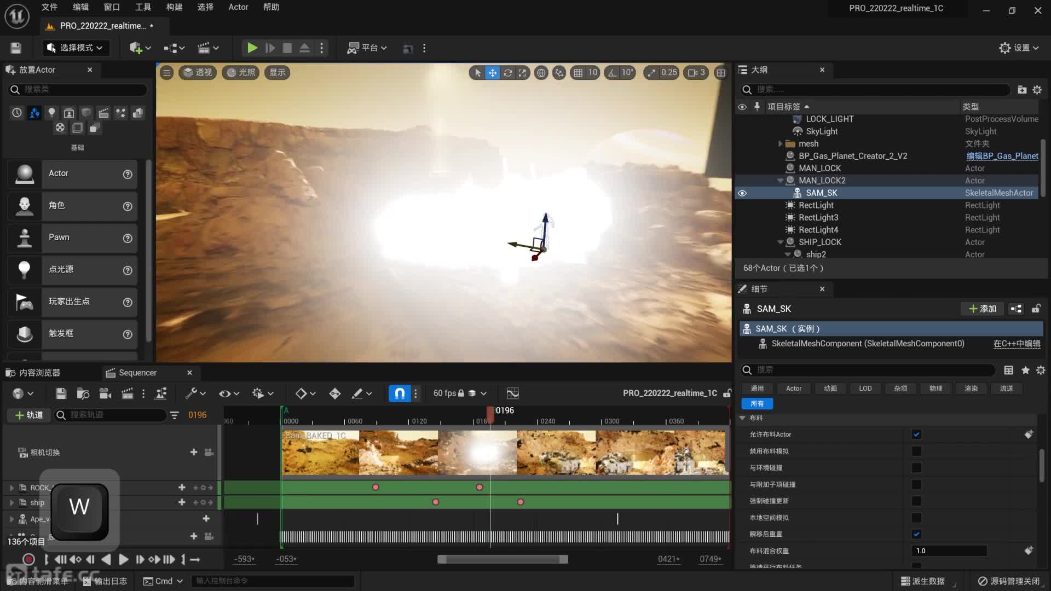Collapse the SHIP_LOCK tree item
1051x591 pixels.
point(780,242)
